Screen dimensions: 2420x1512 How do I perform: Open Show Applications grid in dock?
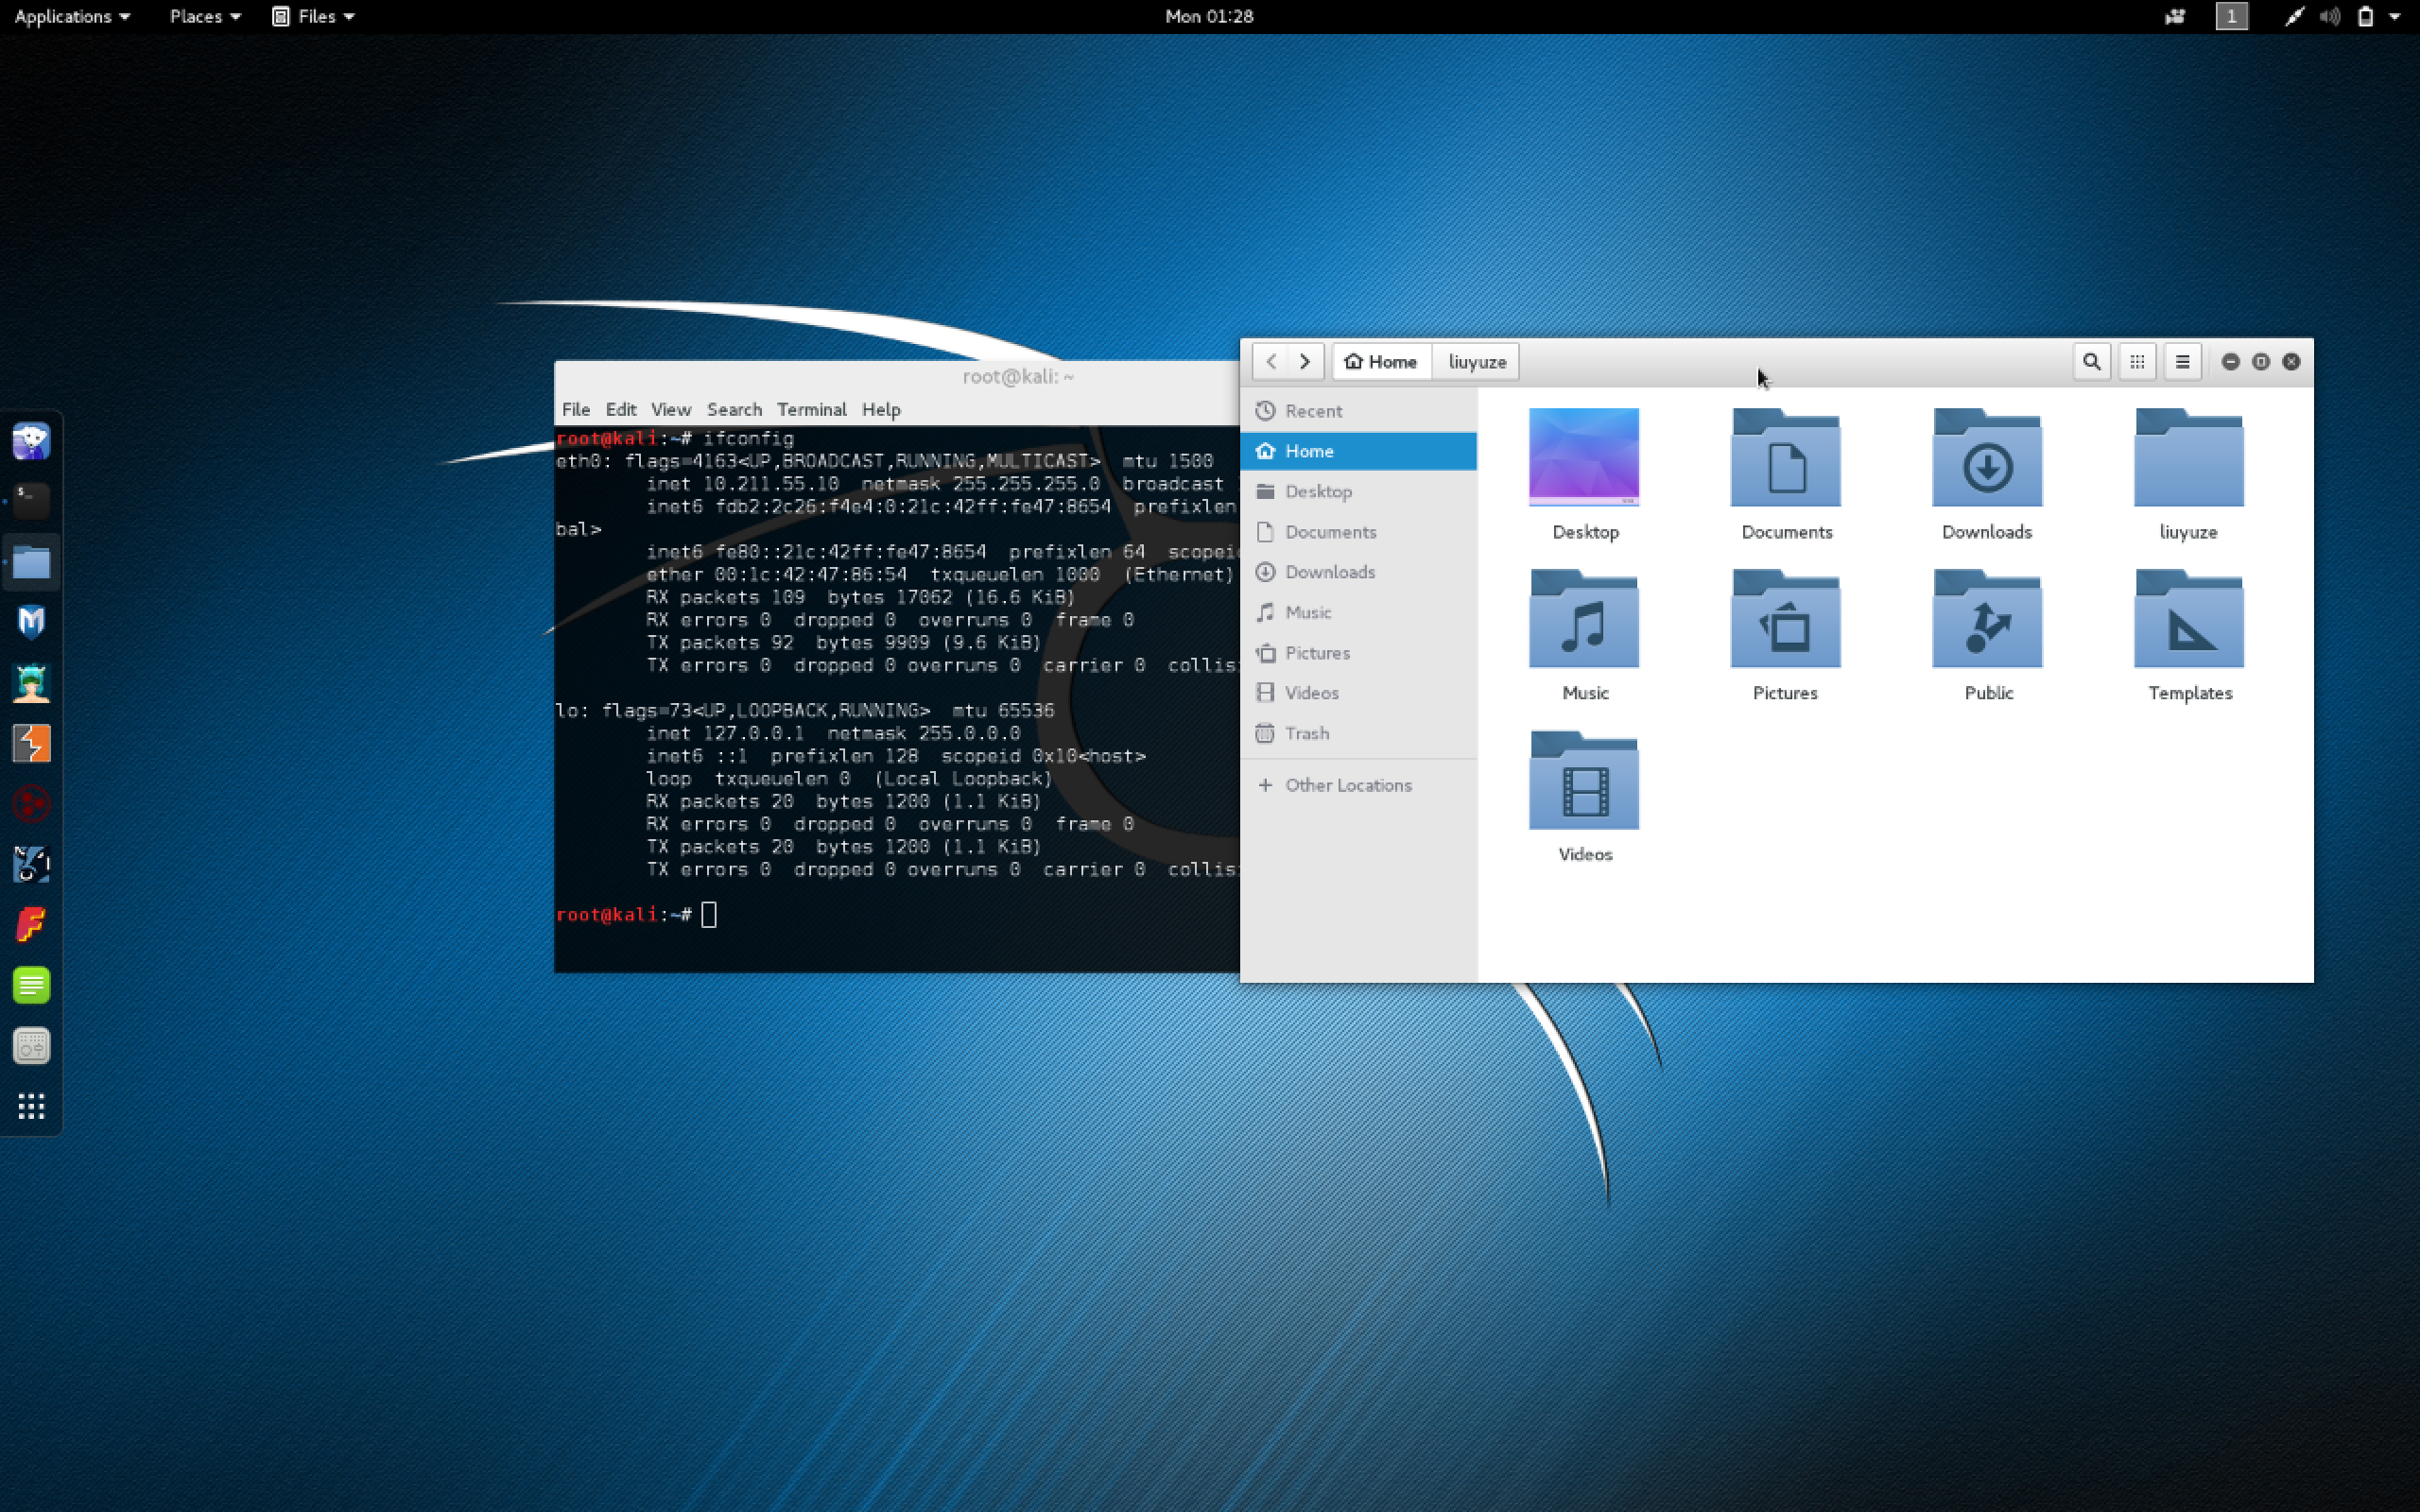[31, 1106]
